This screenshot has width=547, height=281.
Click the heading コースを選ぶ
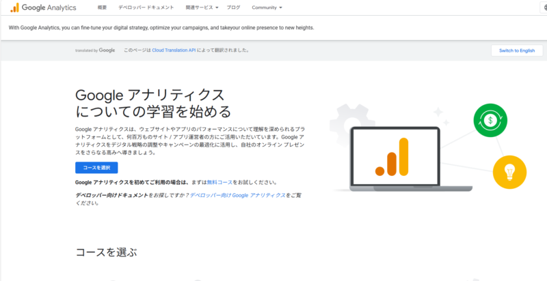pyautogui.click(x=106, y=252)
